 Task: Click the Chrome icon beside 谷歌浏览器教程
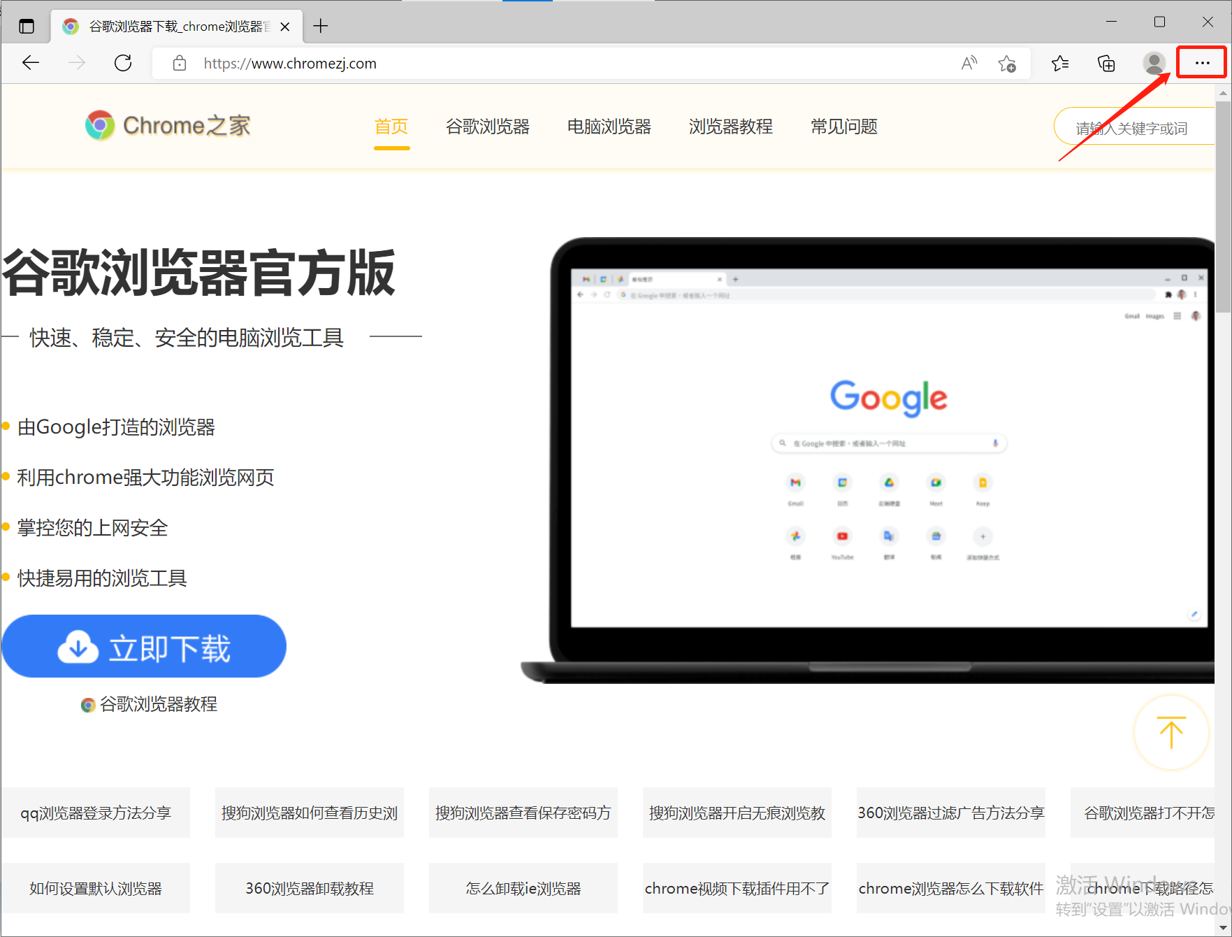click(x=88, y=705)
